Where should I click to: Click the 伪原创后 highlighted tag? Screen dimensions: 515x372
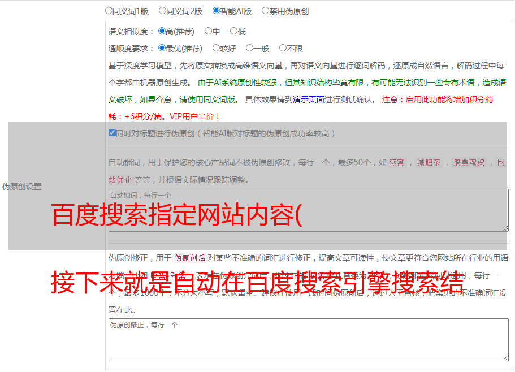pyautogui.click(x=190, y=258)
